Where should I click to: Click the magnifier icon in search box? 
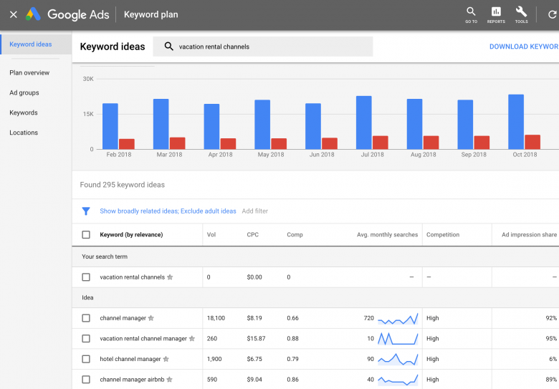(x=169, y=47)
